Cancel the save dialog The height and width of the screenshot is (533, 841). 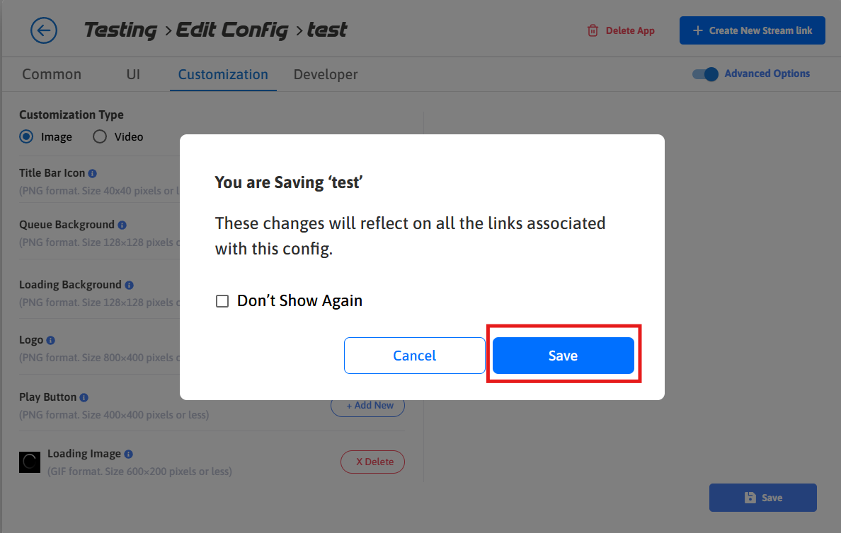click(415, 356)
